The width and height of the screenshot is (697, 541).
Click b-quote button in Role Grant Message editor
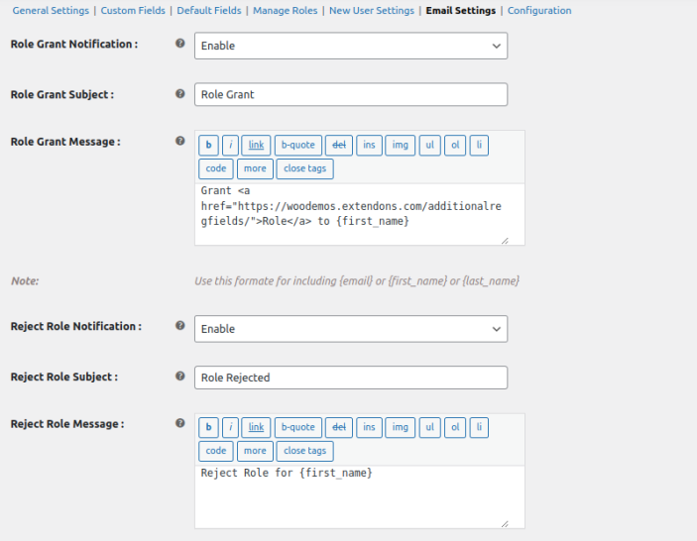(297, 145)
